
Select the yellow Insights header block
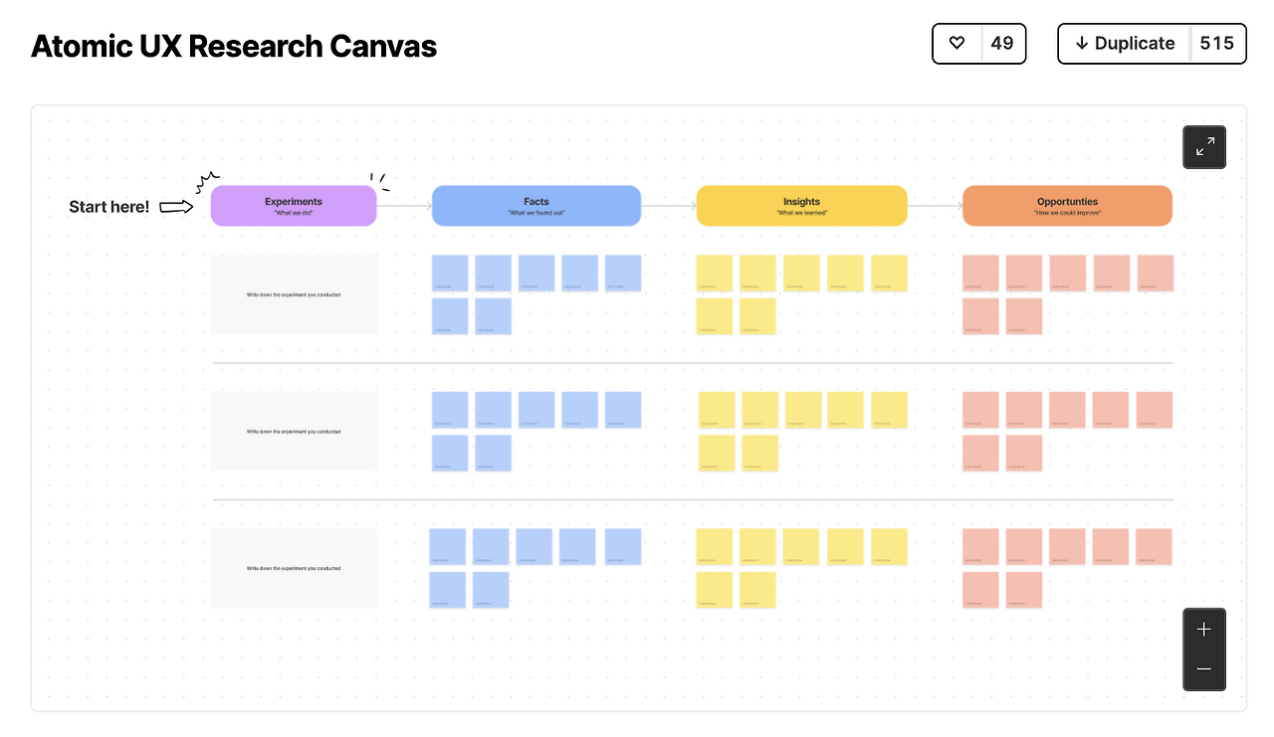coord(801,206)
